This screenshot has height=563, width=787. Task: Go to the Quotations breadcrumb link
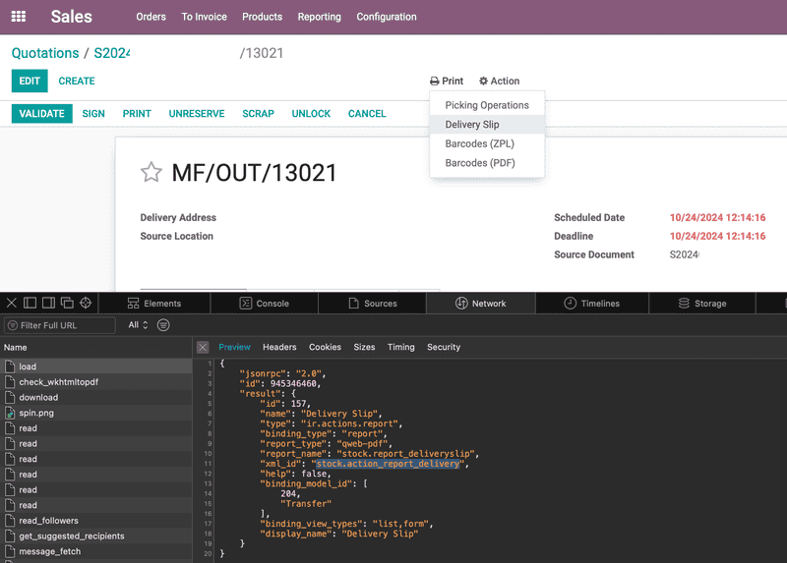point(45,53)
